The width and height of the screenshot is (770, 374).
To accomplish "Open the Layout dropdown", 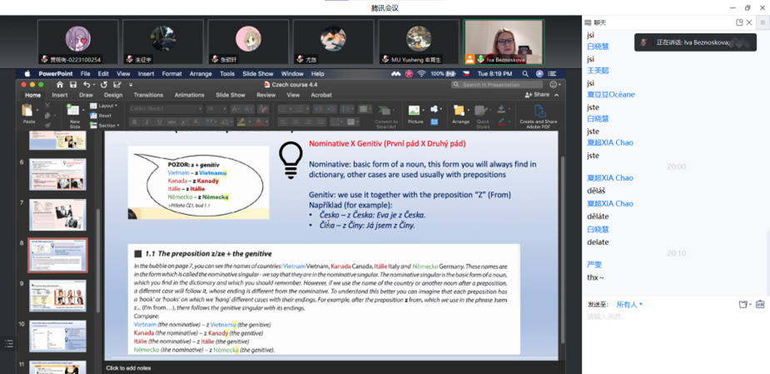I will click(x=103, y=106).
